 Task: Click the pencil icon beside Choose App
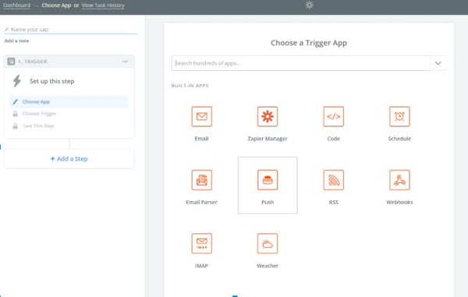click(16, 101)
